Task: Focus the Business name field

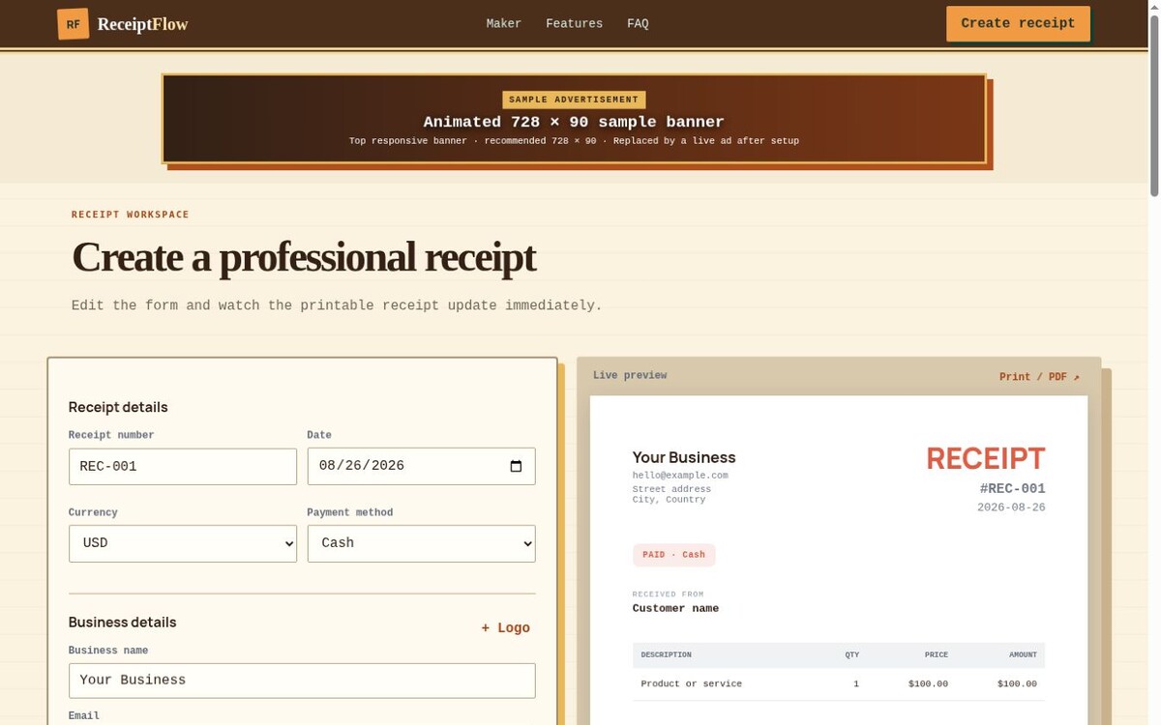Action: (x=302, y=681)
